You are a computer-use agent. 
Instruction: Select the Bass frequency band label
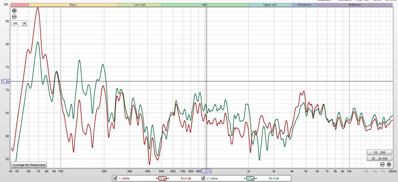point(73,5)
